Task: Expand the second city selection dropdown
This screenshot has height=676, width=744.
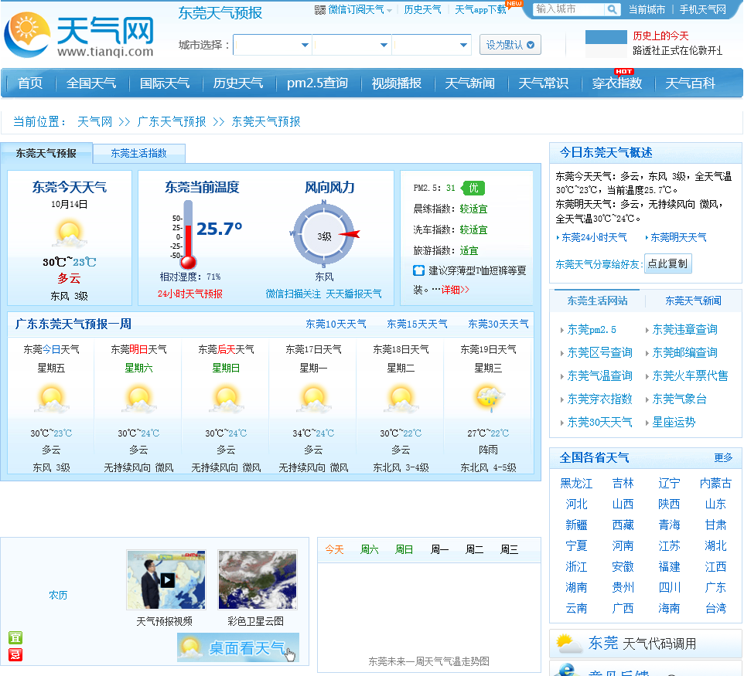Action: click(352, 45)
